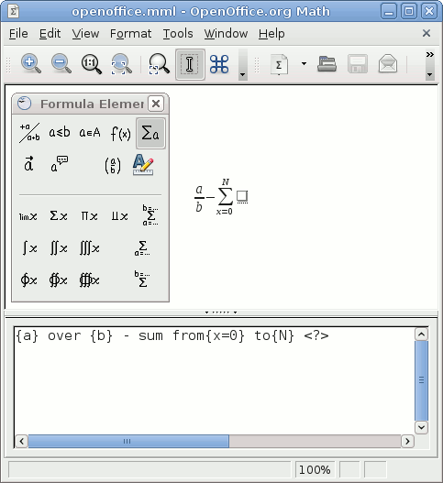Expand hidden toolbar buttons via double chevron

tap(430, 55)
